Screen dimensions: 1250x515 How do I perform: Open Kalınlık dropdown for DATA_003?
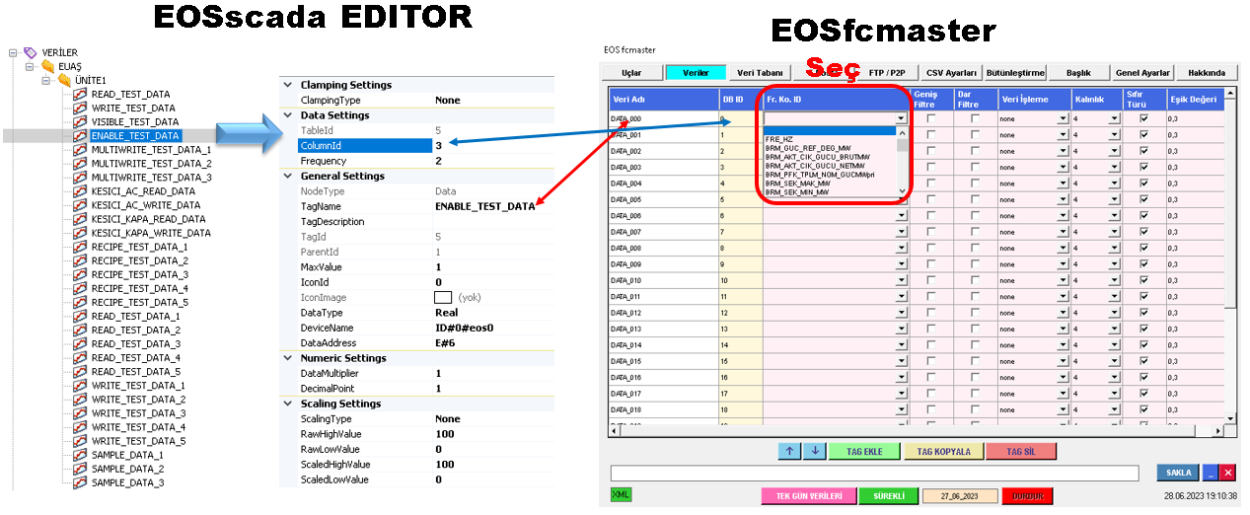pos(1115,167)
